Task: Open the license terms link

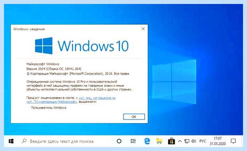Action: (x=71, y=100)
